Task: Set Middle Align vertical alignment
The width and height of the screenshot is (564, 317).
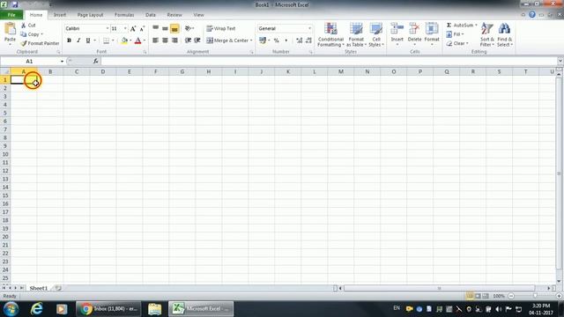Action: tap(165, 28)
